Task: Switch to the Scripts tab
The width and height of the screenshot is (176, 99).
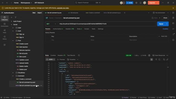Action: pos(87,29)
